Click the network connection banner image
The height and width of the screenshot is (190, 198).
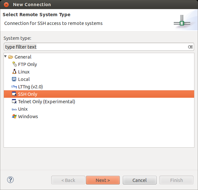coord(182,22)
